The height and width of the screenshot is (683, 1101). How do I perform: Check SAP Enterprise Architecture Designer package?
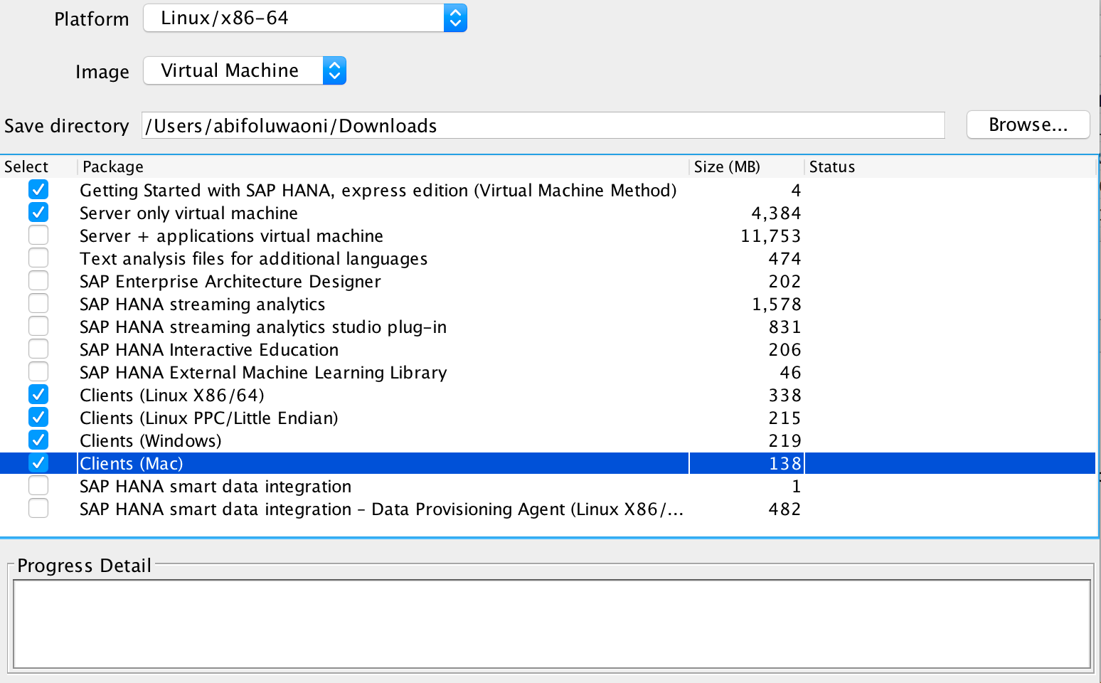click(38, 281)
